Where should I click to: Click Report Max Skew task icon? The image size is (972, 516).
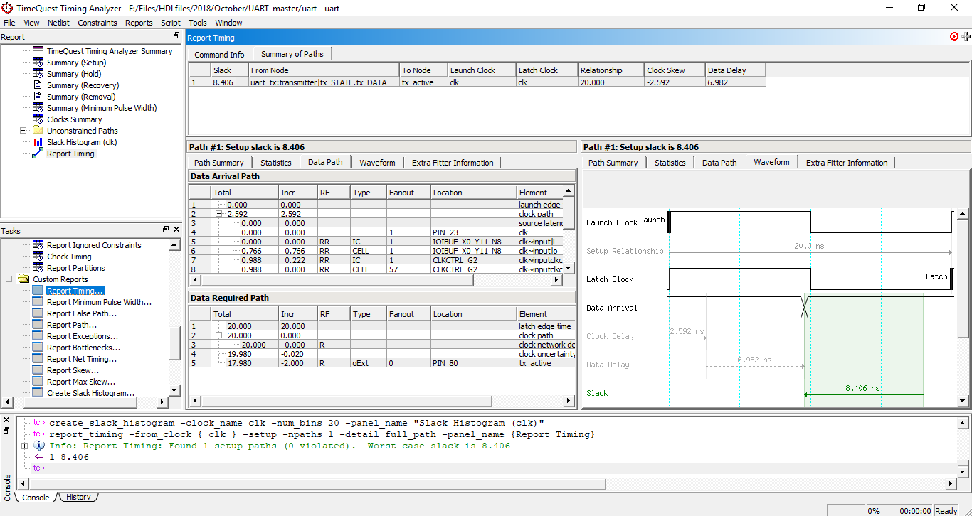[38, 382]
